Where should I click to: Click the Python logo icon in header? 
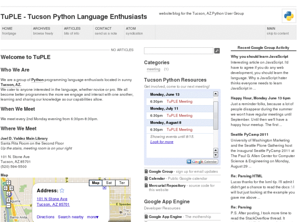[289, 16]
